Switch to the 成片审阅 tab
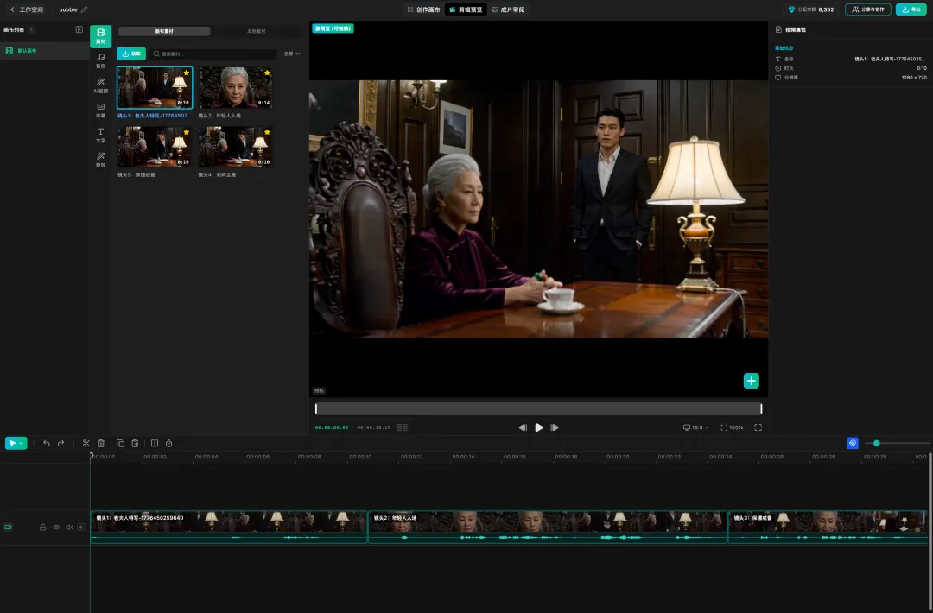 pos(508,9)
